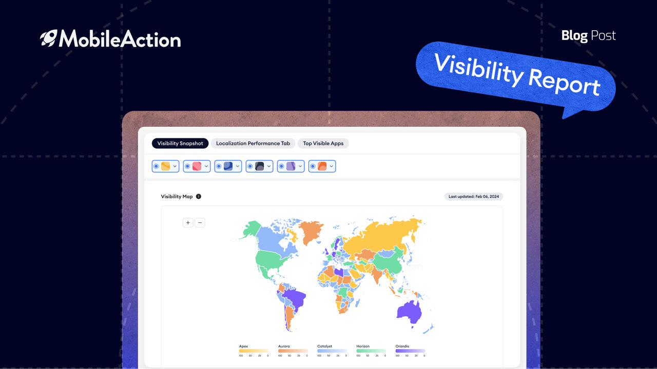Click the yellow app icon
This screenshot has height=369, width=657.
pos(165,166)
